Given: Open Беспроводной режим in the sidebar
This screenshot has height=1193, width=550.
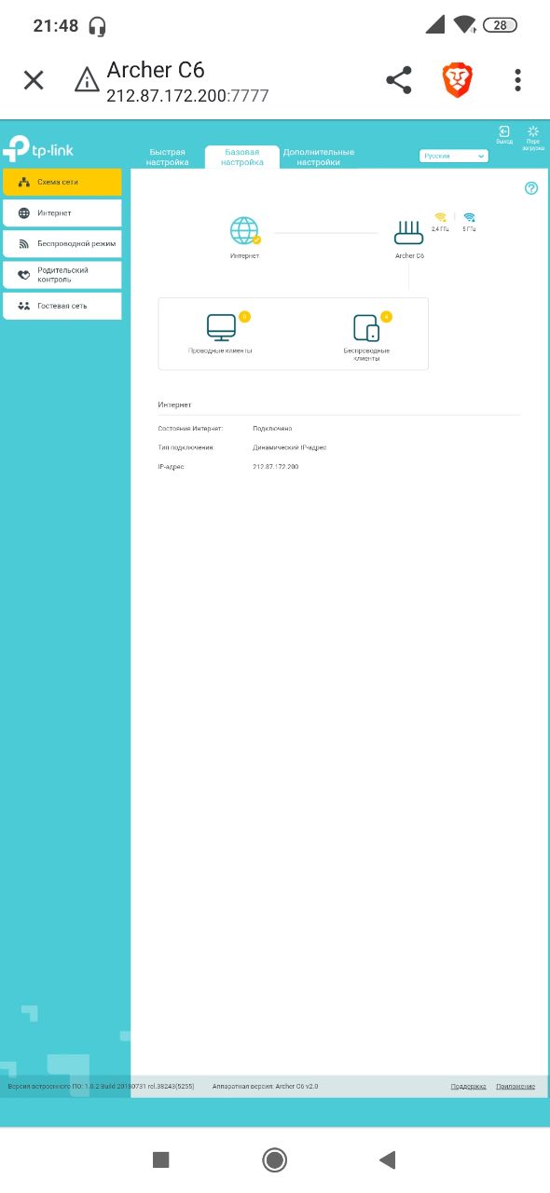Looking at the screenshot, I should pyautogui.click(x=62, y=244).
